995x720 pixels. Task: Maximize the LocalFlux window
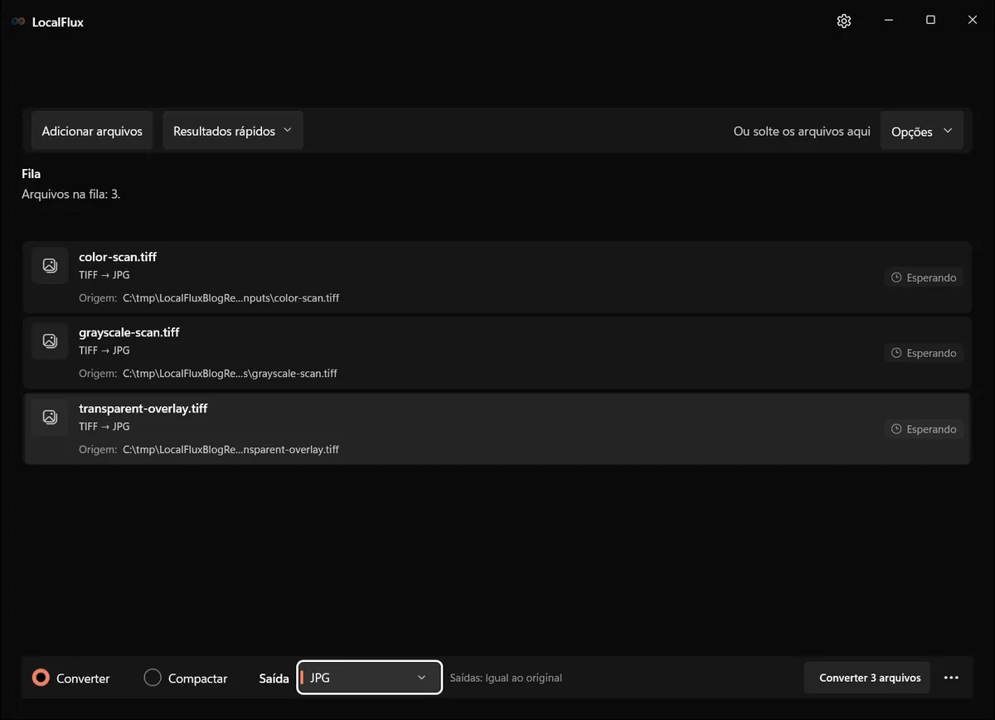[930, 20]
